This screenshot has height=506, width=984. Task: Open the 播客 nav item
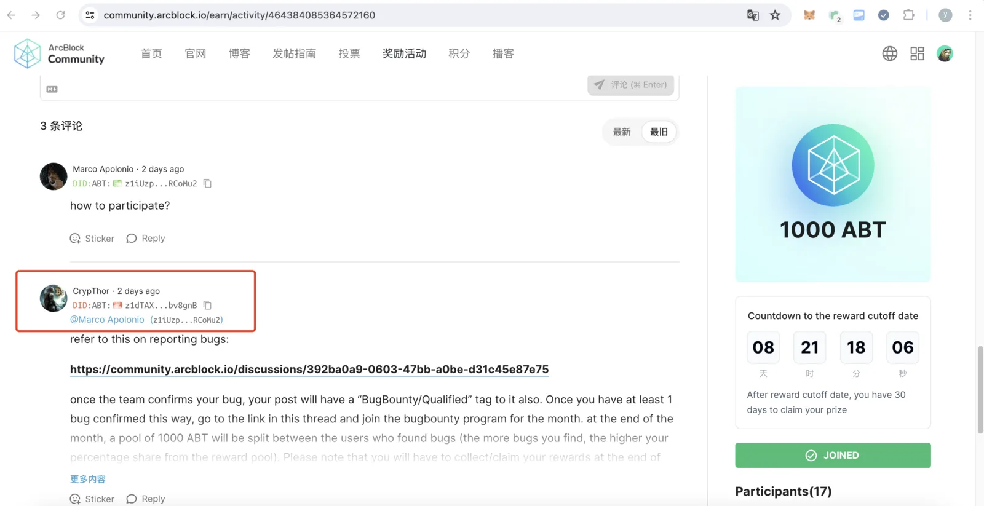pos(503,53)
